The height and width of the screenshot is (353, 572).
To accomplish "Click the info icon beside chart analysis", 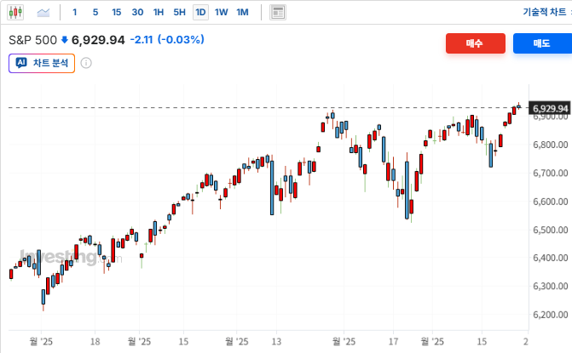I will [86, 63].
